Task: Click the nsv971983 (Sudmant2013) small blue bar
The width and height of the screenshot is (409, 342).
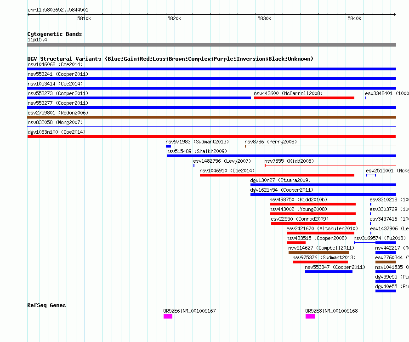Action: point(168,146)
